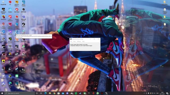The height and width of the screenshot is (95, 170).
Task: Launch Microsoft Edge from the taskbar
Action: coord(45,93)
